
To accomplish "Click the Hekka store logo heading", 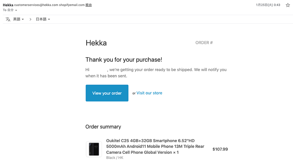I will [x=96, y=43].
